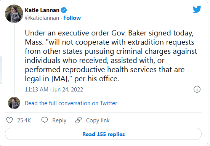Click the small avatar beside the conversation link
Image resolution: width=210 pixels, height=146 pixels.
pyautogui.click(x=14, y=103)
